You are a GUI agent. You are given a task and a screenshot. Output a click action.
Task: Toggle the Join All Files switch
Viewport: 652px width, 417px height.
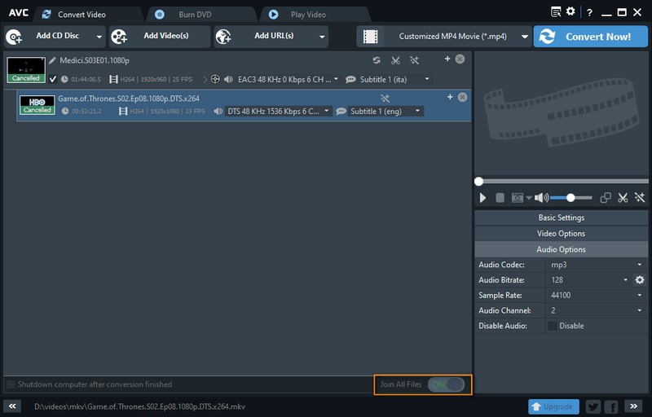click(x=447, y=384)
